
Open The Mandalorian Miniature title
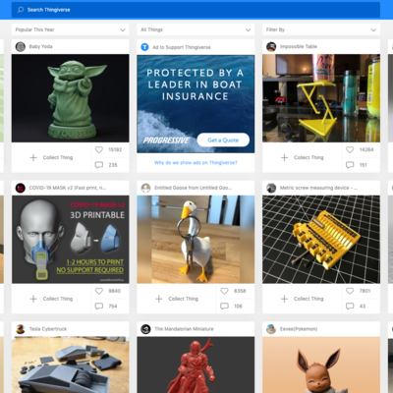[184, 329]
